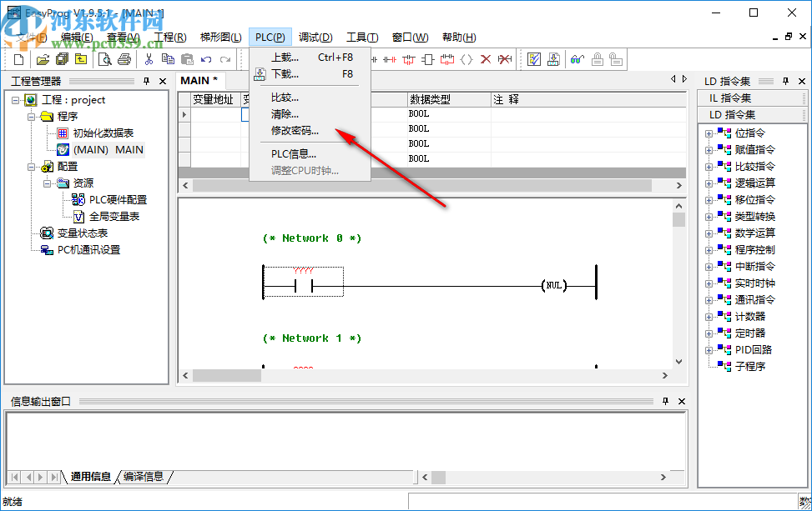Pin the LD 指令集 panel

[x=785, y=81]
